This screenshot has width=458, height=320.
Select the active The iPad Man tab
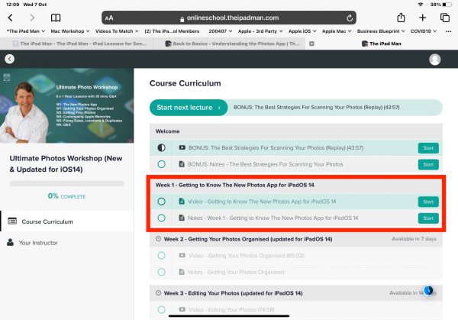382,44
